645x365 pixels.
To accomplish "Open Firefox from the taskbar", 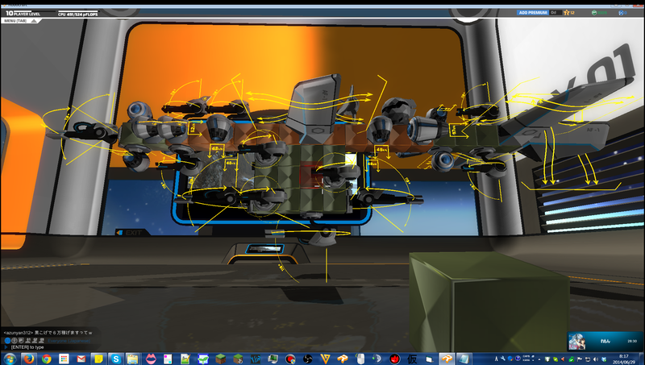I will (28, 359).
